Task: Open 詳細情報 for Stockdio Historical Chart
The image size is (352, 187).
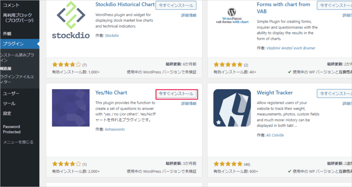Action: coord(189,15)
